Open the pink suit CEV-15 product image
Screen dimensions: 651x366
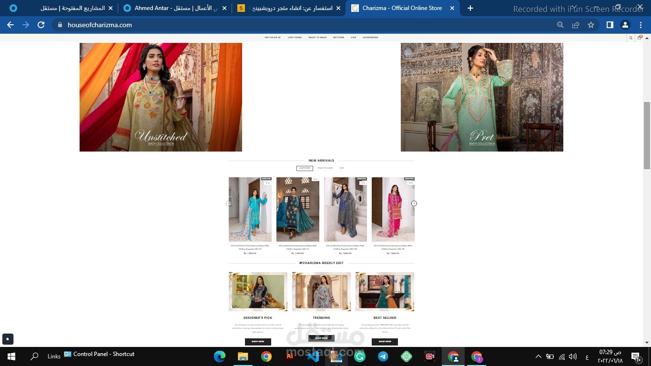[393, 209]
